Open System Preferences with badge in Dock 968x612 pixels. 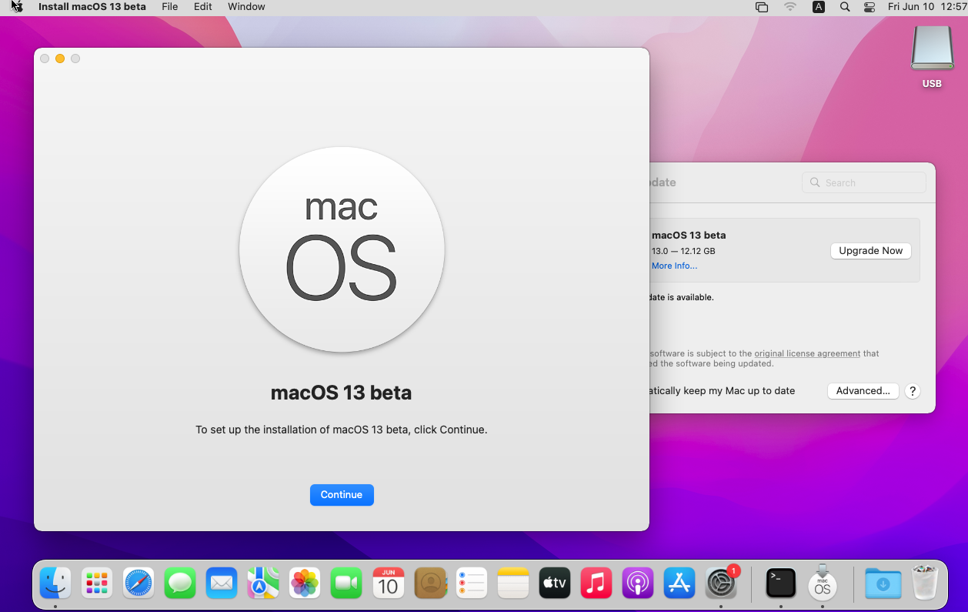click(x=722, y=584)
